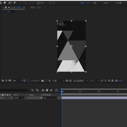The height and width of the screenshot is (127, 127).
Task: Click the 父级和链接 column header
Action: pos(46,95)
